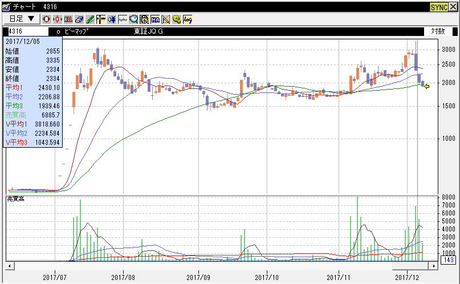Screen dimensions: 460x284
Task: Select the green pencil drawing tool
Action: [x=90, y=19]
